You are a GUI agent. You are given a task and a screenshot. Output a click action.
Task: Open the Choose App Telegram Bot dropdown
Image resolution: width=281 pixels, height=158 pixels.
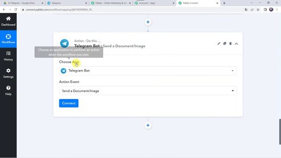click(x=148, y=71)
